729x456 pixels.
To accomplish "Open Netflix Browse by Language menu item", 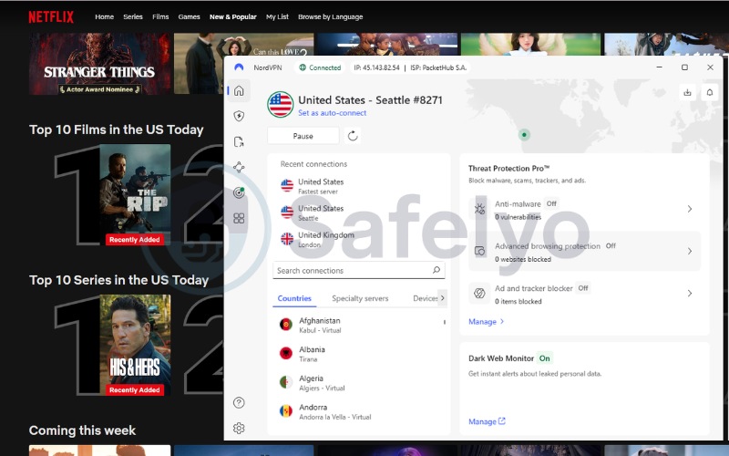I will point(330,16).
